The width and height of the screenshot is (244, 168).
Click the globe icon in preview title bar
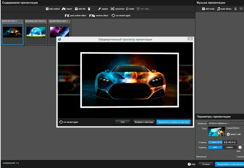[59, 39]
